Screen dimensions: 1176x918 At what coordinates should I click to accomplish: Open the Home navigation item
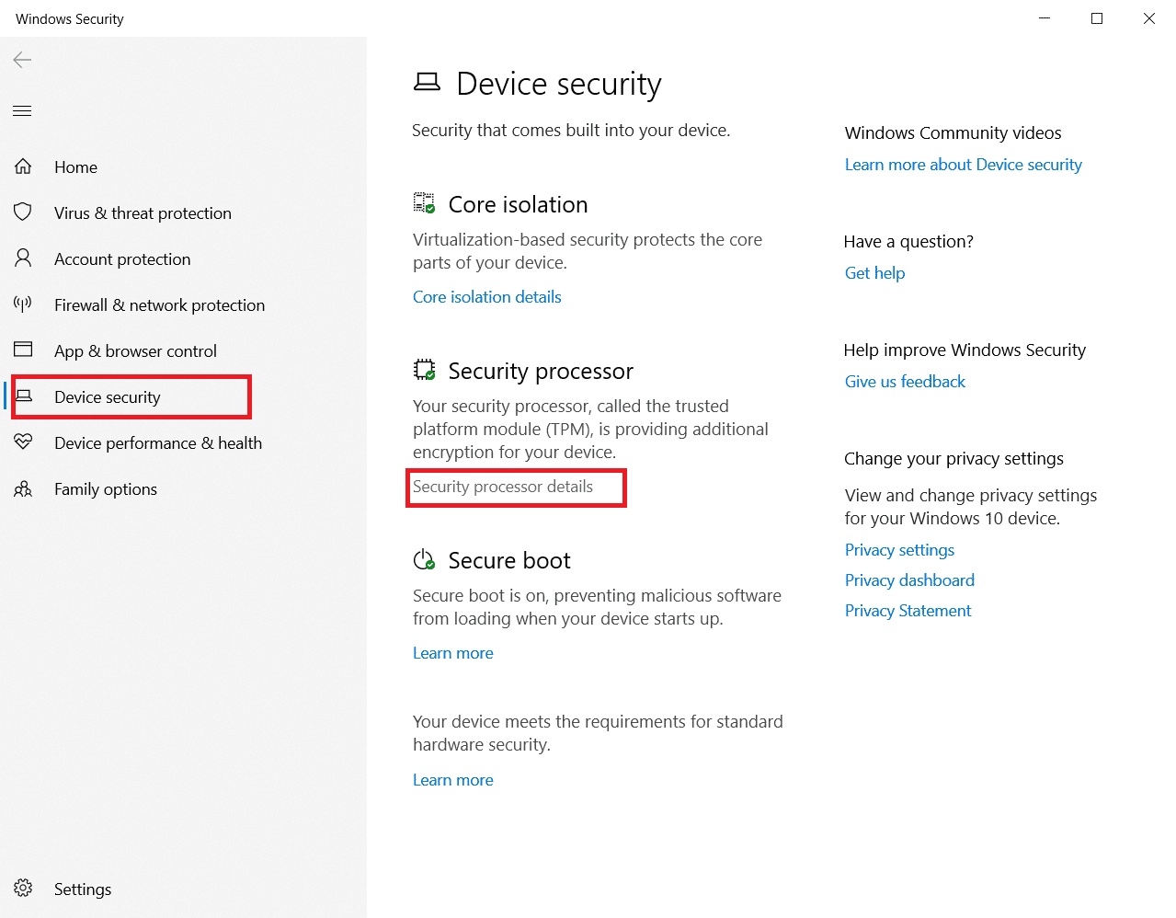[75, 167]
